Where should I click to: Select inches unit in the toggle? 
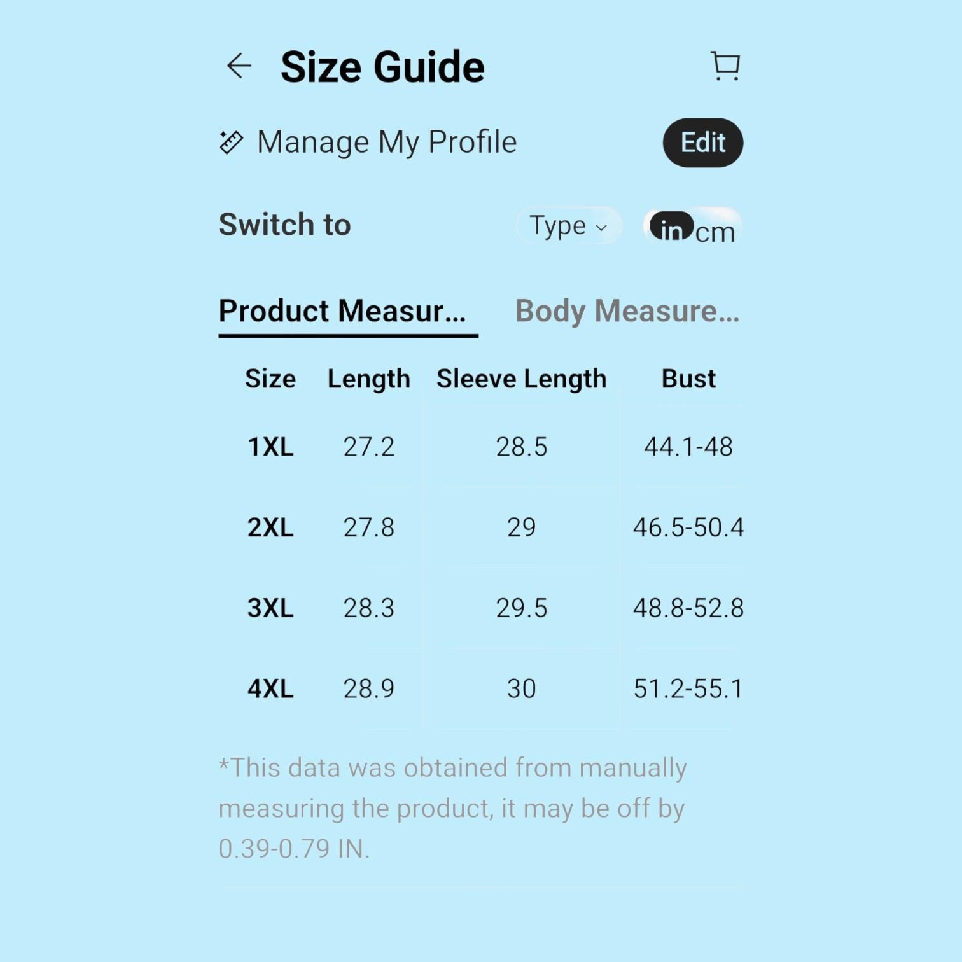click(x=671, y=227)
